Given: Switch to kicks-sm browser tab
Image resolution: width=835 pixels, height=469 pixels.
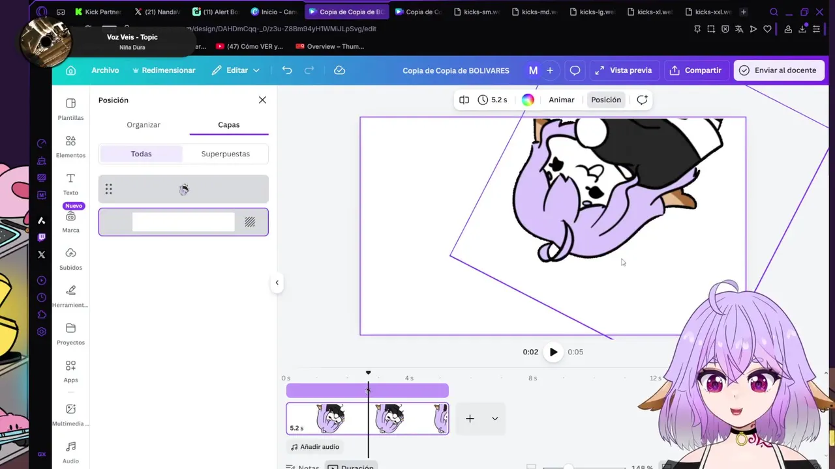Looking at the screenshot, I should coord(476,12).
